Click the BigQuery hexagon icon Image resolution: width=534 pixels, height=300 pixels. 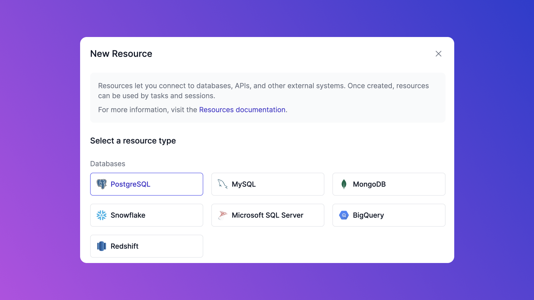(344, 215)
